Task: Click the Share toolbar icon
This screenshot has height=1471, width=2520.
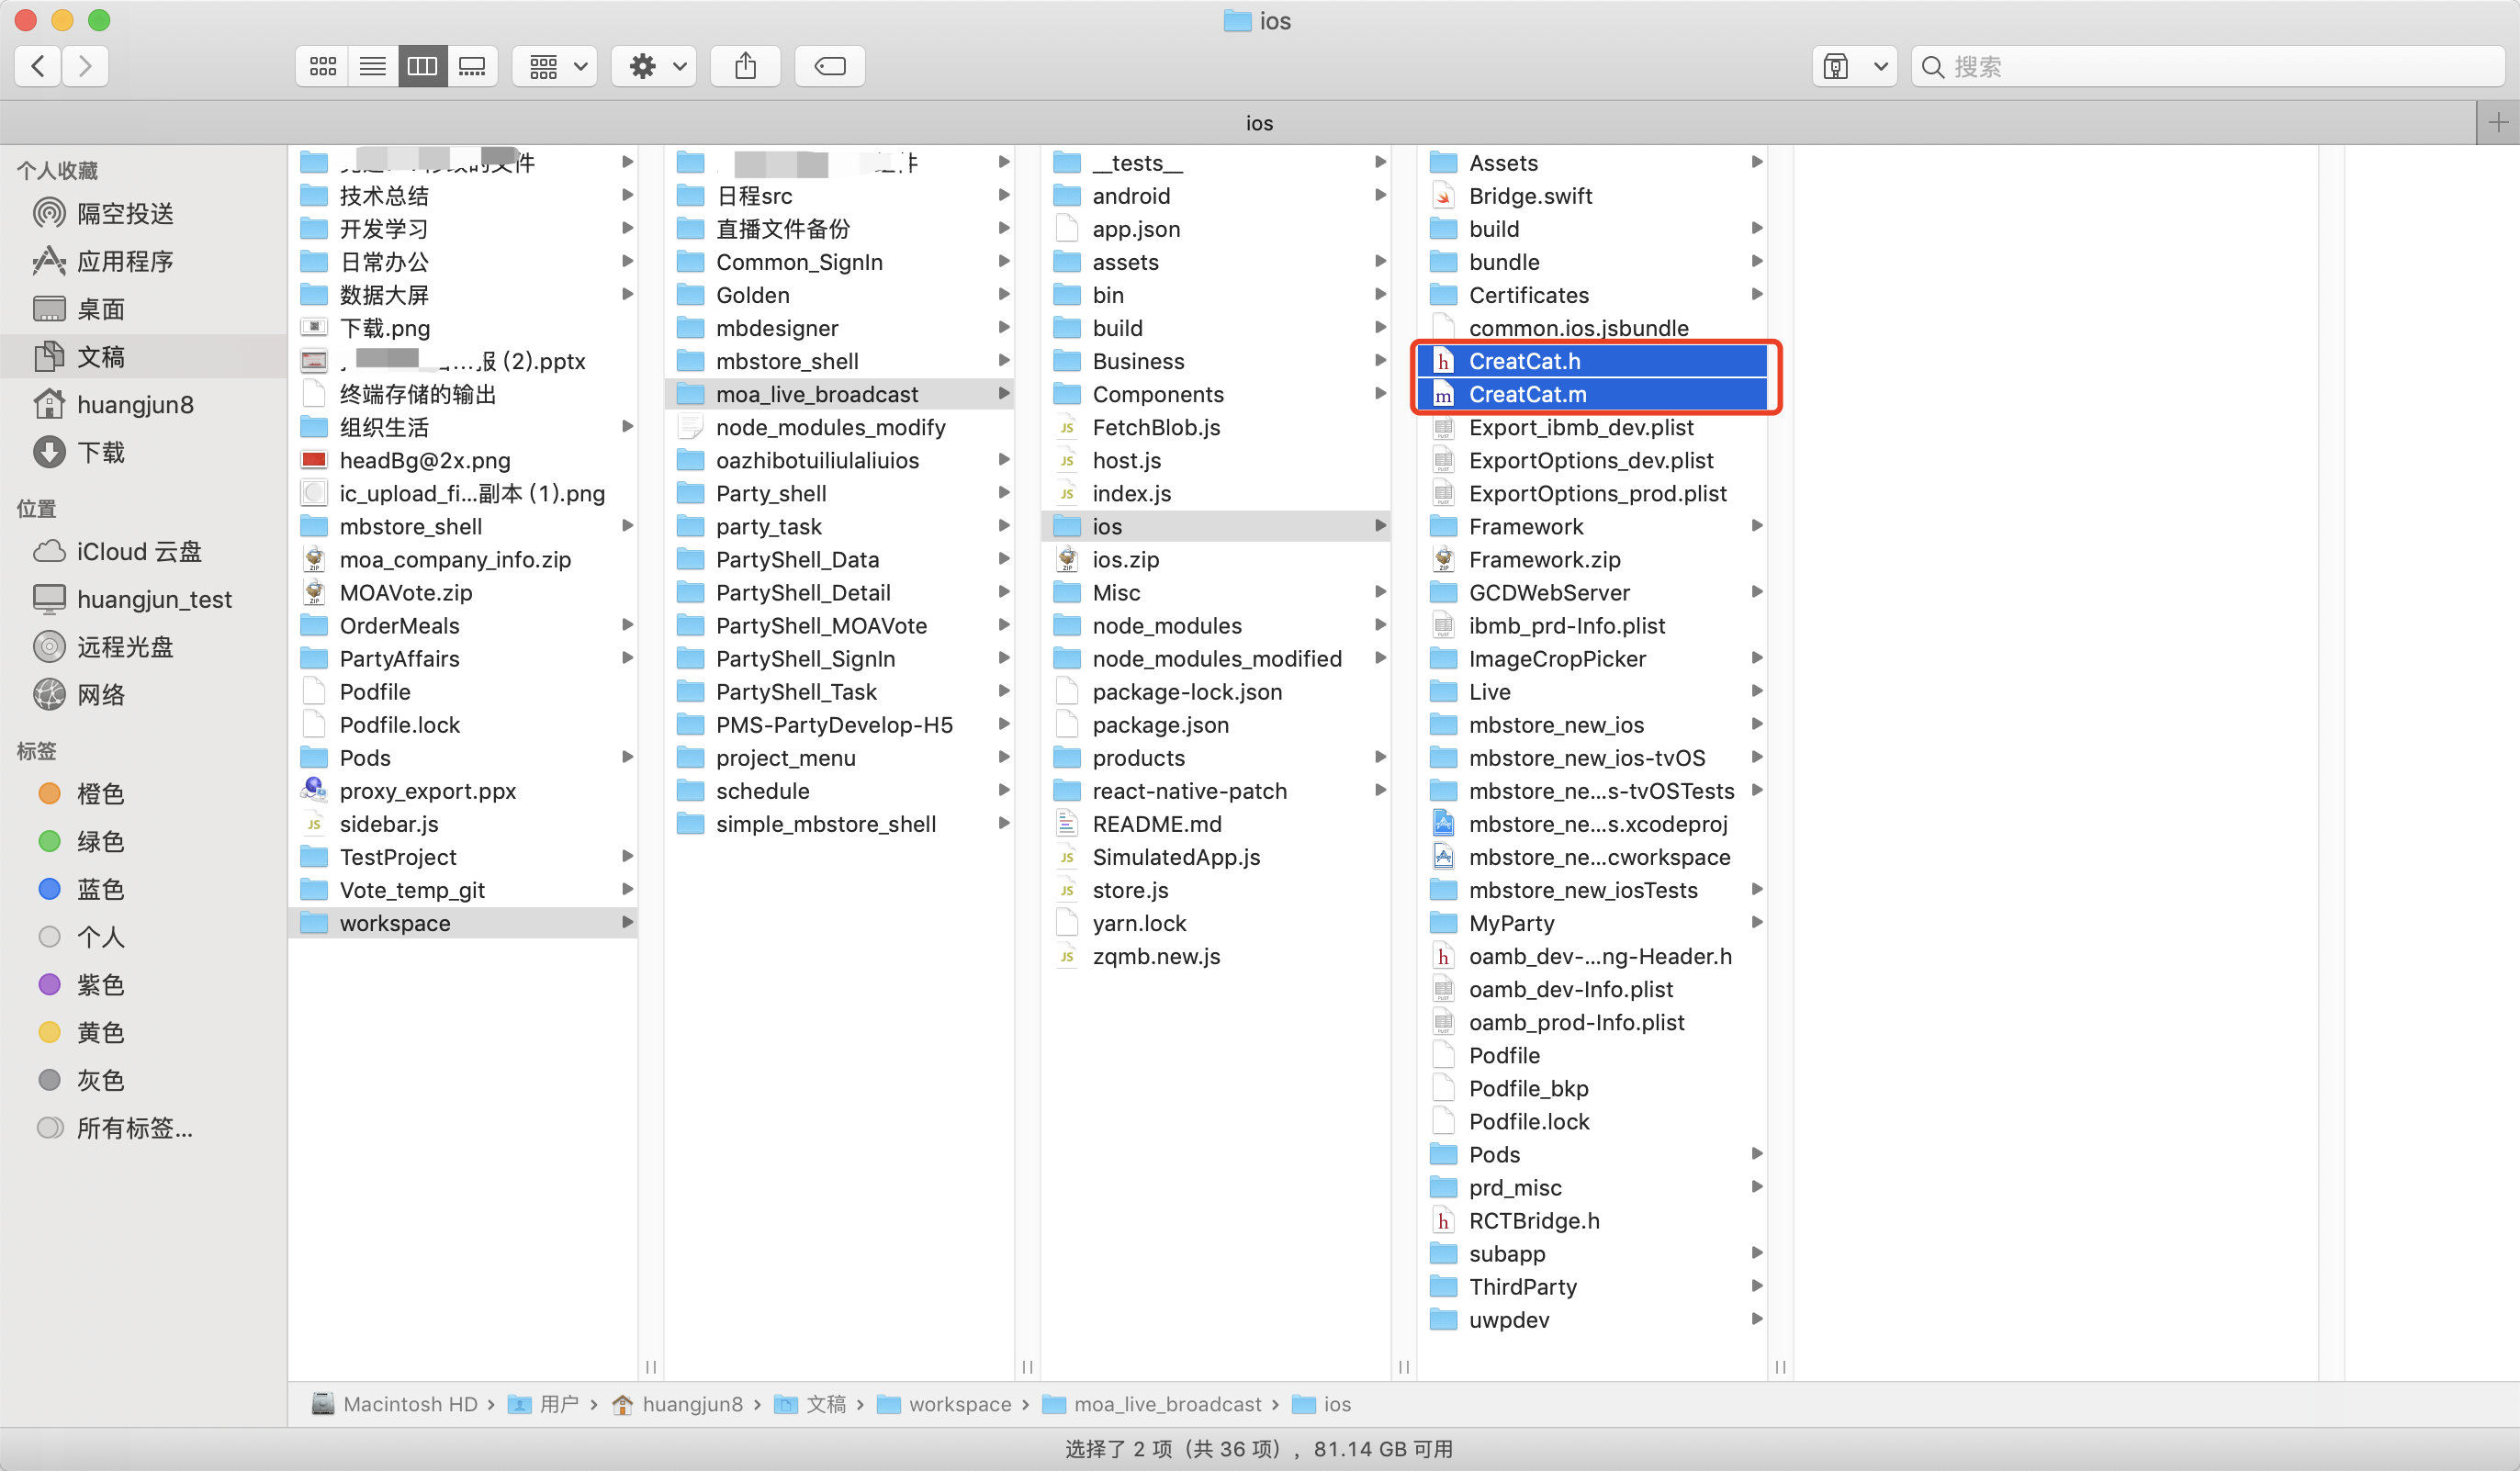Action: point(745,67)
